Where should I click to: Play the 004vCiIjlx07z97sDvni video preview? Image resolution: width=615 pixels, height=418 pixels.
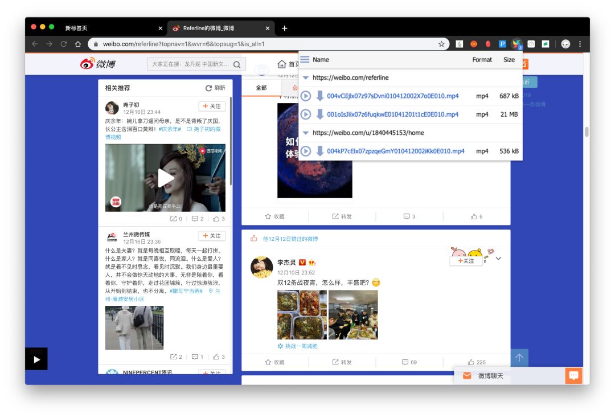(x=306, y=96)
